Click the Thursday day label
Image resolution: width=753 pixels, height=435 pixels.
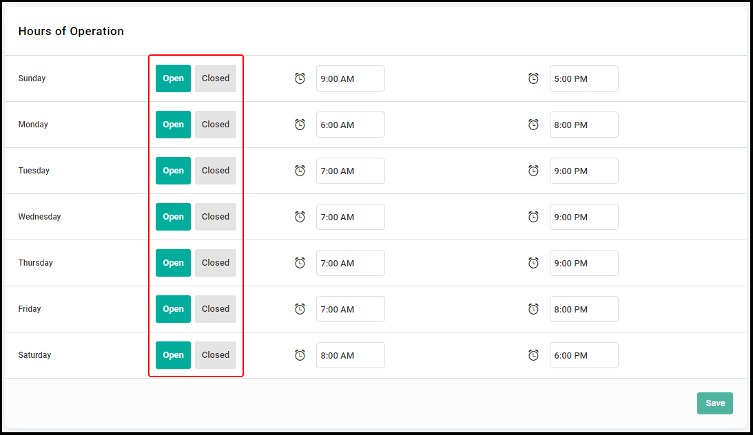36,262
